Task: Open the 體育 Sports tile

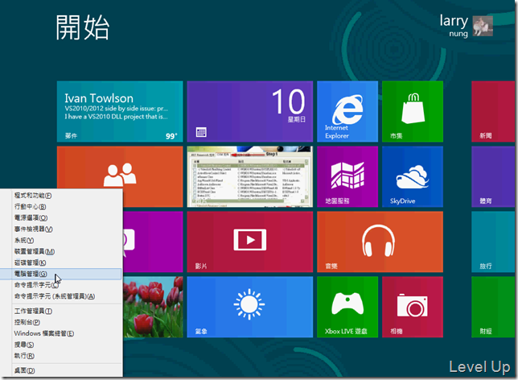Action: (493, 176)
